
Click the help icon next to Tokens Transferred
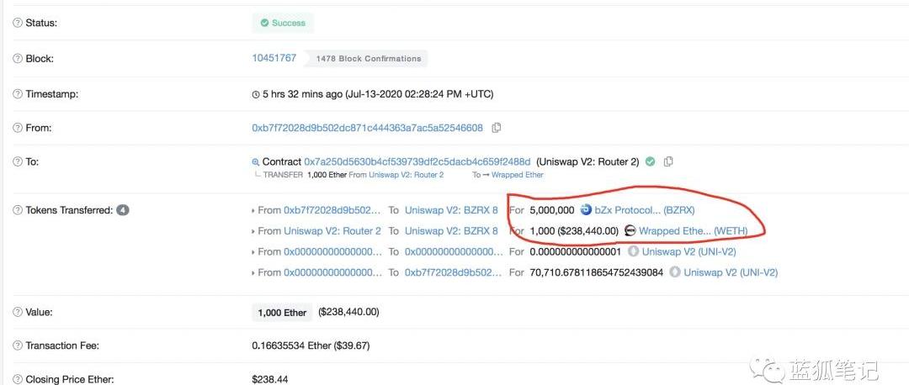[18, 210]
